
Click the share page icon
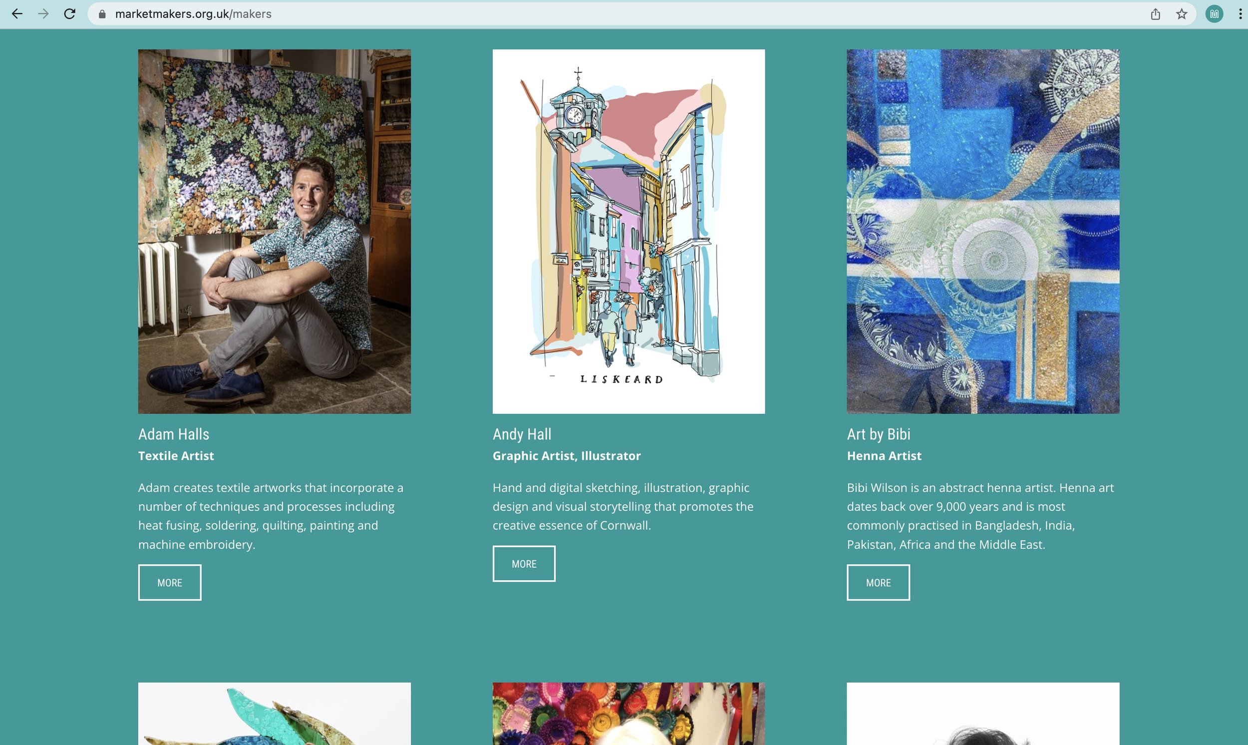click(1155, 14)
